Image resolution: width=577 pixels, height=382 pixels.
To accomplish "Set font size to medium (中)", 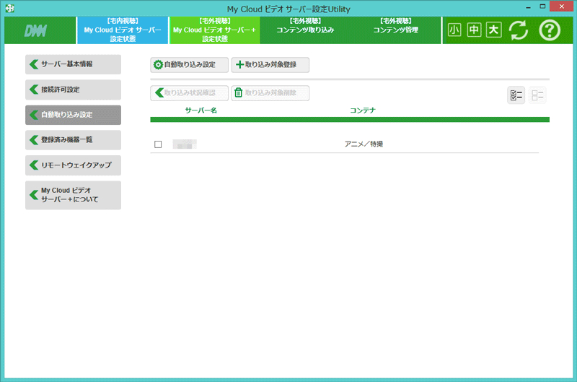I will coord(474,30).
